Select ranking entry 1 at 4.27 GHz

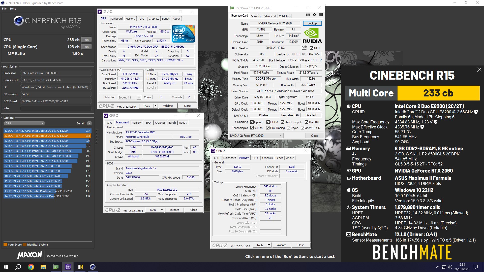coord(47,131)
